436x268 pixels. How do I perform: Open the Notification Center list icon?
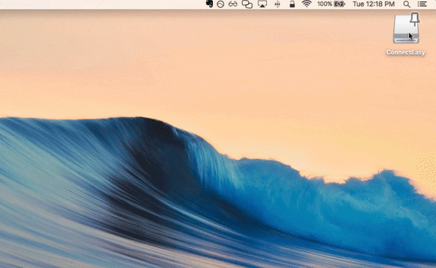pos(422,4)
